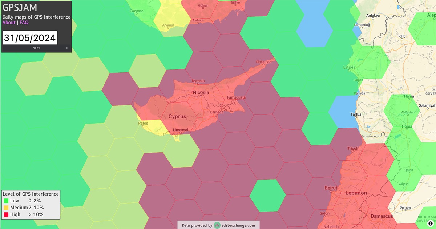Click the Antakya city label
Image resolution: width=436 pixels, height=229 pixels.
[x=373, y=16]
